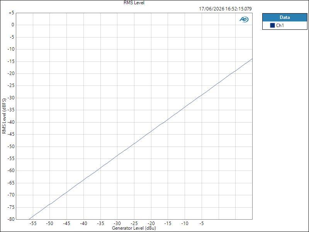Screen dimensions: 309x232
Task: Click the -10 tick label on the x-axis
Action: point(185,223)
